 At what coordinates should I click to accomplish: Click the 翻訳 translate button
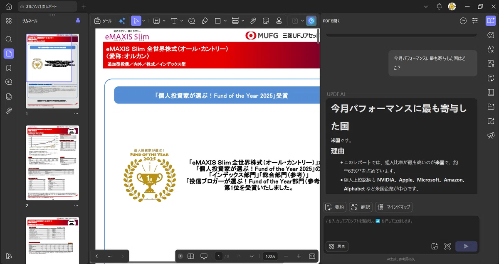point(361,207)
